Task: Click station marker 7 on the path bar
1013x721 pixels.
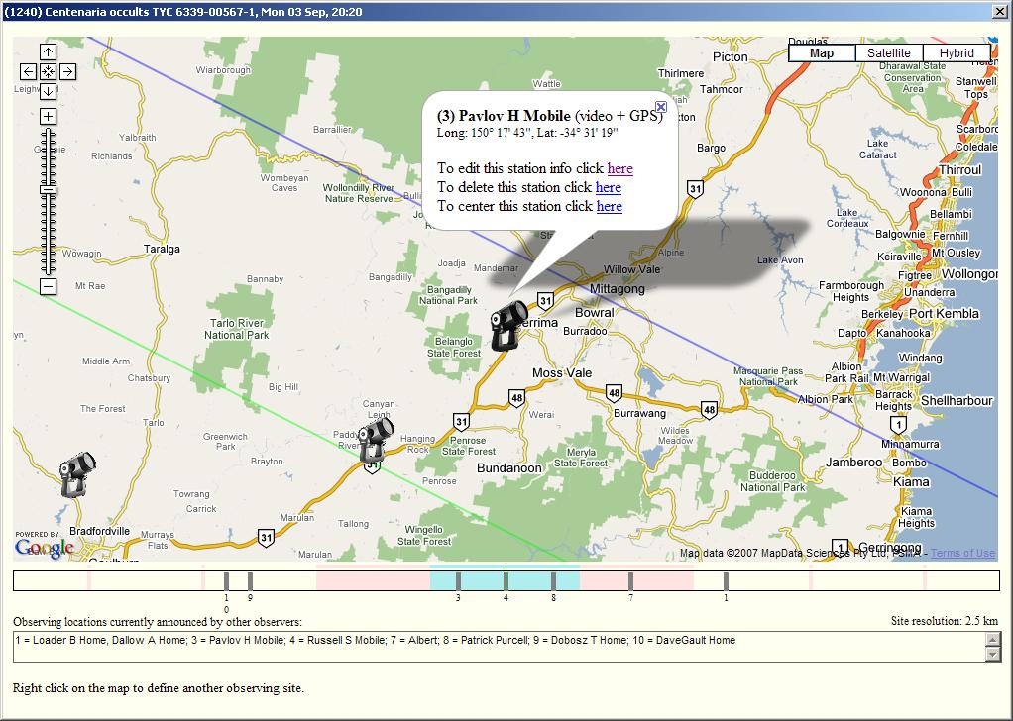Action: (631, 581)
